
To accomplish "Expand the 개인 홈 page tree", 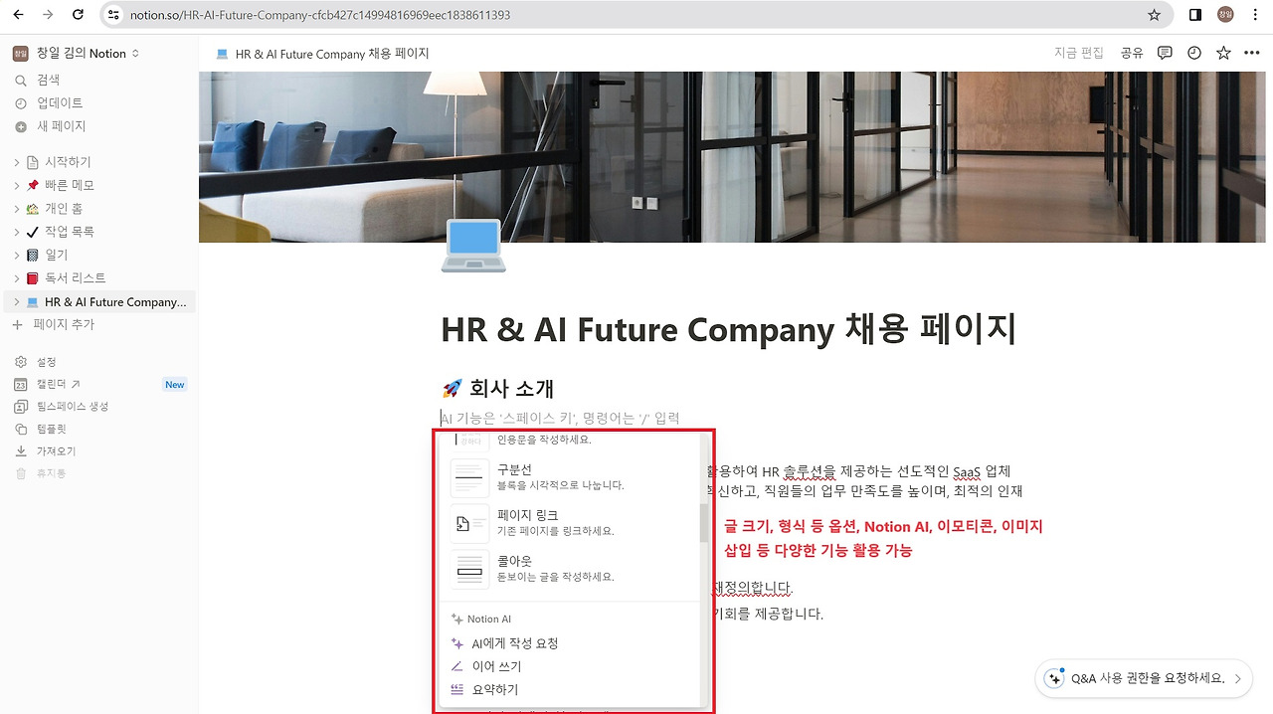I will click(17, 209).
